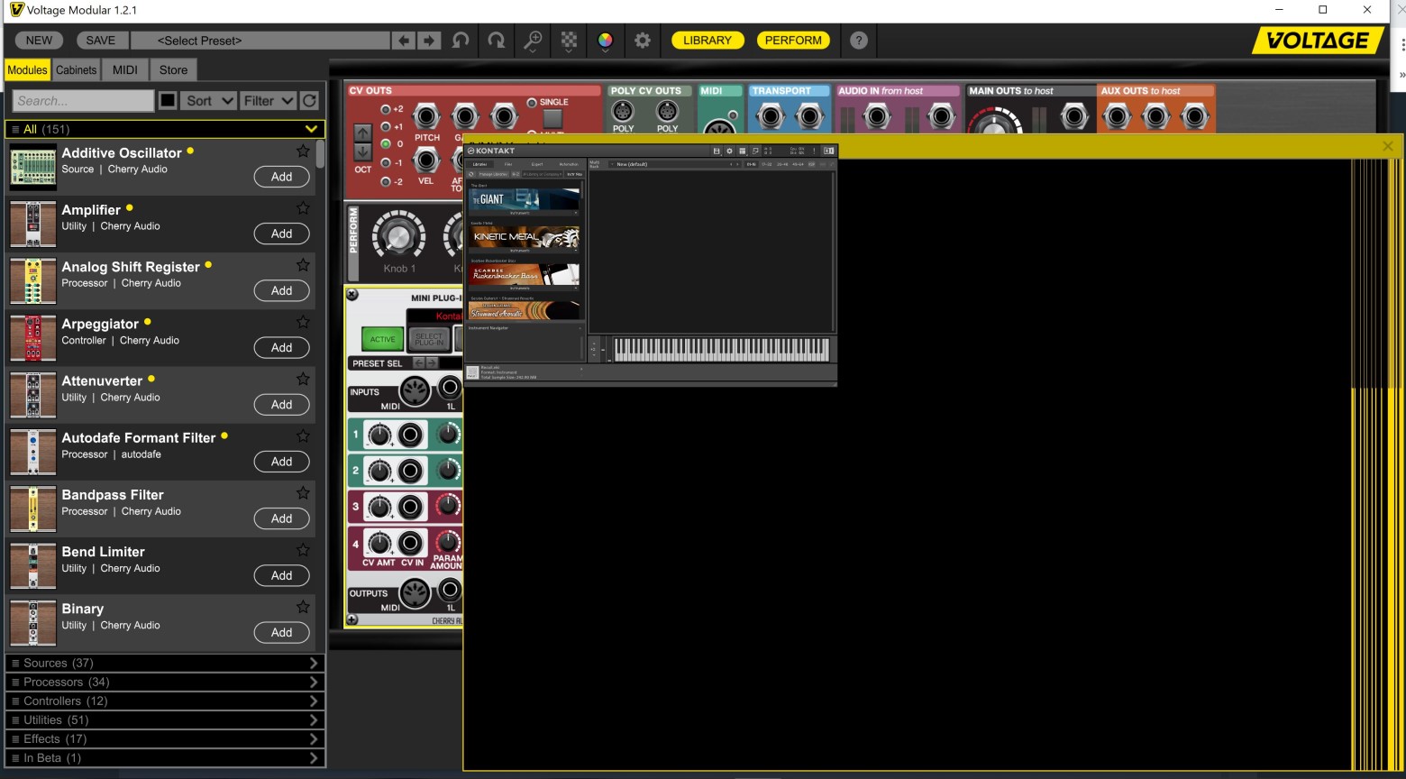Click the Redo icon
This screenshot has width=1406, height=779.
496,41
